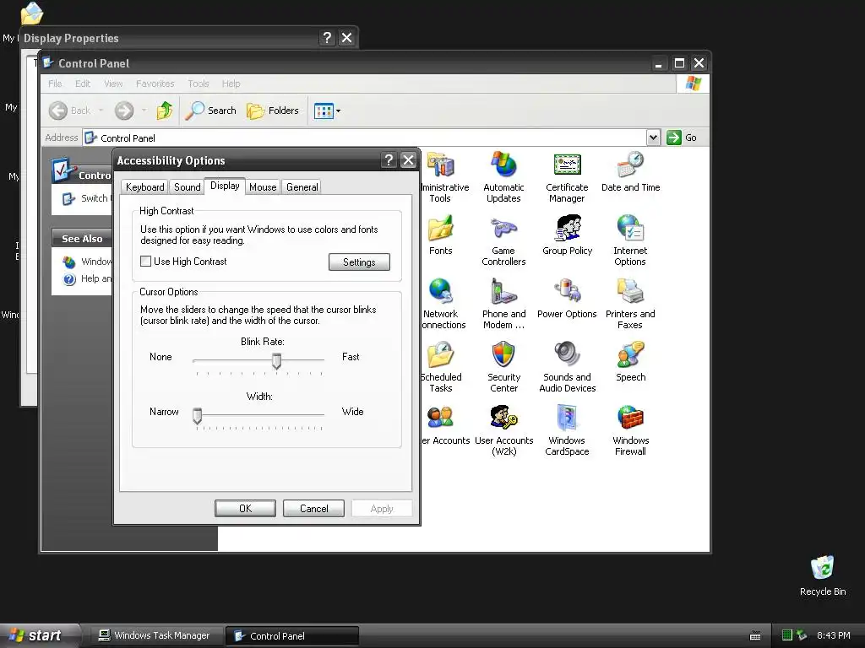Open Sounds and Audio Devices icon
The width and height of the screenshot is (865, 648).
coord(567,367)
